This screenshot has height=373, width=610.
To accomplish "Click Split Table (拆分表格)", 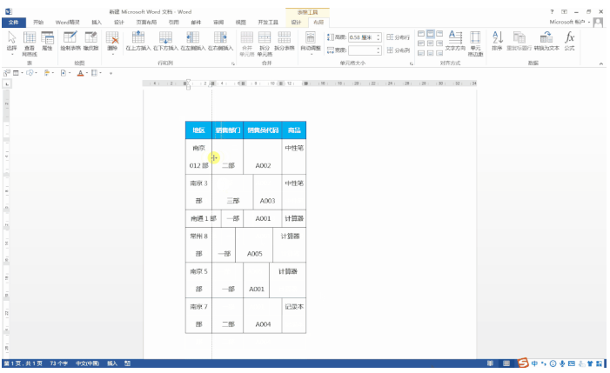I will [284, 41].
